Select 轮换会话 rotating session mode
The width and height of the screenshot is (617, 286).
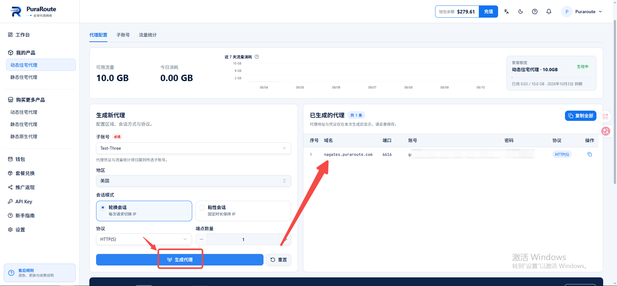pos(144,211)
